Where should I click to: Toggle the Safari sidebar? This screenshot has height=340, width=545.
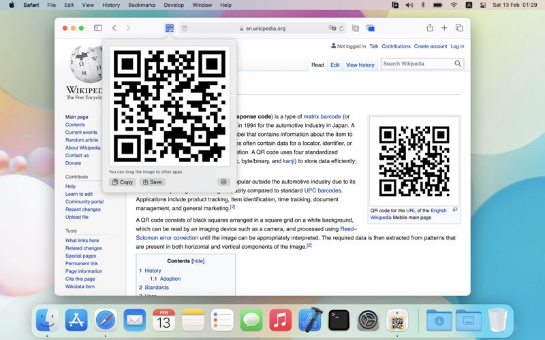coord(98,28)
